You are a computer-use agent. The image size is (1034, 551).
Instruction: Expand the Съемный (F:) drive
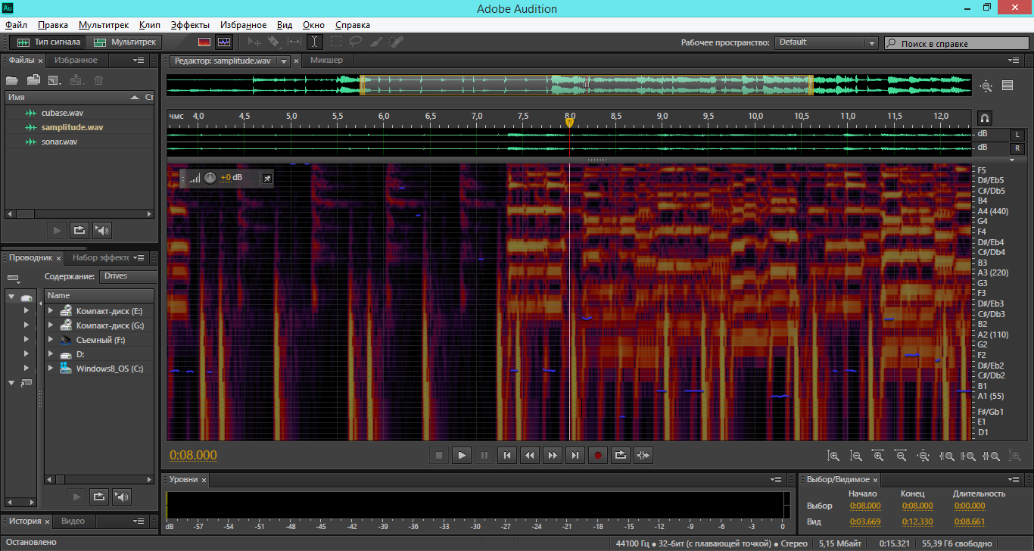tap(50, 340)
